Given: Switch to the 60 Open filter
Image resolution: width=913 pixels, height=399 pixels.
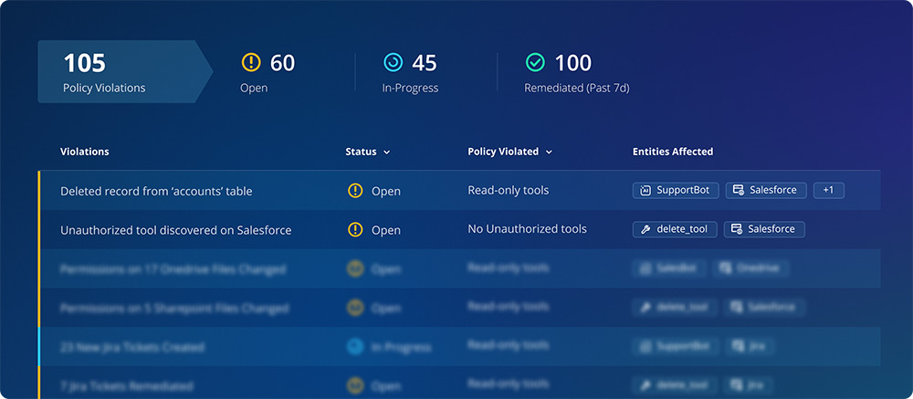Looking at the screenshot, I should pos(269,72).
